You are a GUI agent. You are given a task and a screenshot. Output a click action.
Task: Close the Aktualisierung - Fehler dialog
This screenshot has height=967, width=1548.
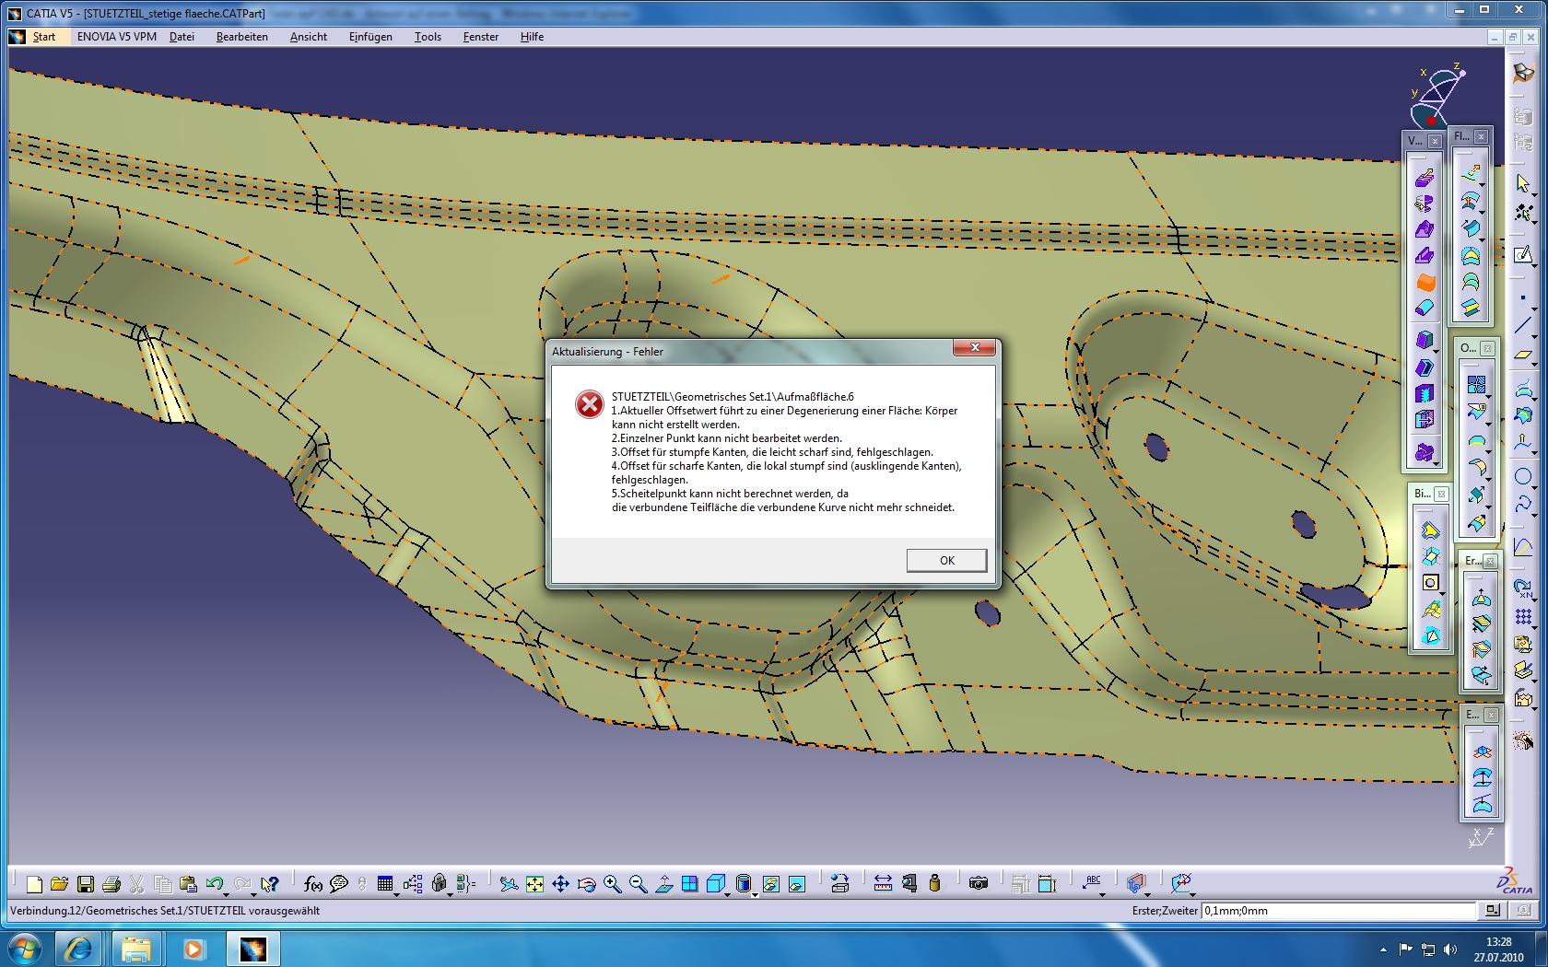click(x=974, y=347)
